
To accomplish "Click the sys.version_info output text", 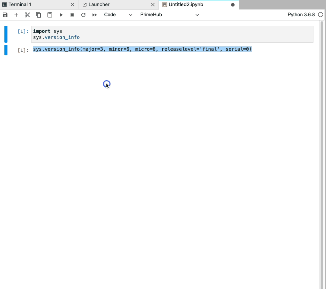I will click(142, 49).
